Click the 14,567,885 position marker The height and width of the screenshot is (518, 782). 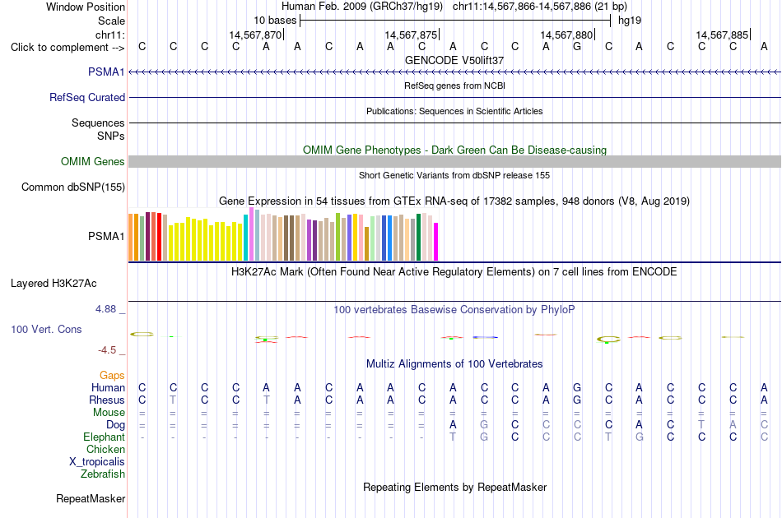[x=722, y=35]
